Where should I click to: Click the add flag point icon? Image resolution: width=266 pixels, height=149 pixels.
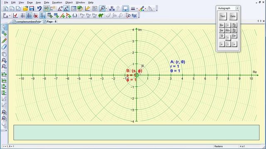pos(69,16)
